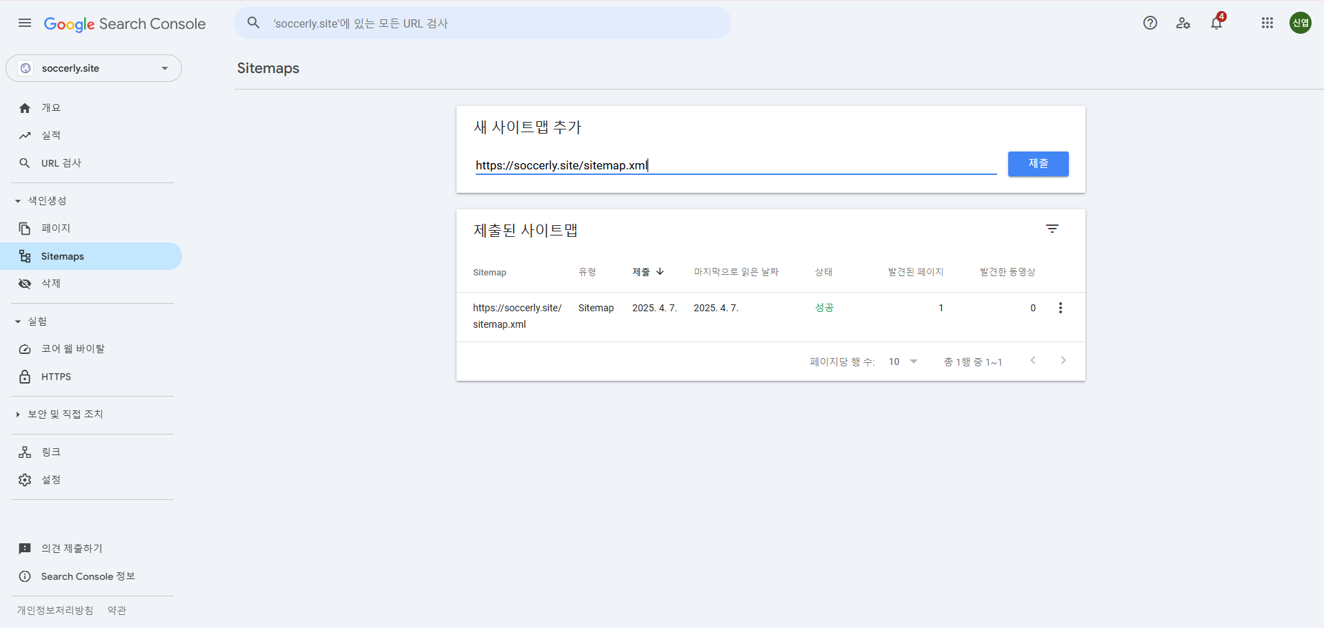Open the 코어 웹 바이탈 report
The height and width of the screenshot is (628, 1324).
(x=73, y=349)
